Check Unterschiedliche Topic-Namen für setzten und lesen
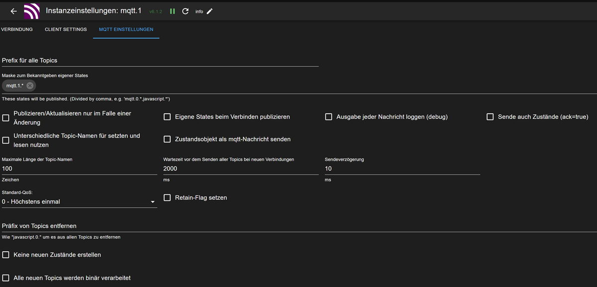Viewport: 597px width, 287px height. coord(6,140)
